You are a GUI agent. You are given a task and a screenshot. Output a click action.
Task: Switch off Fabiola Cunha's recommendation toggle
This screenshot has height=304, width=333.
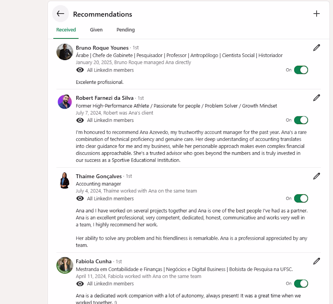(x=301, y=284)
